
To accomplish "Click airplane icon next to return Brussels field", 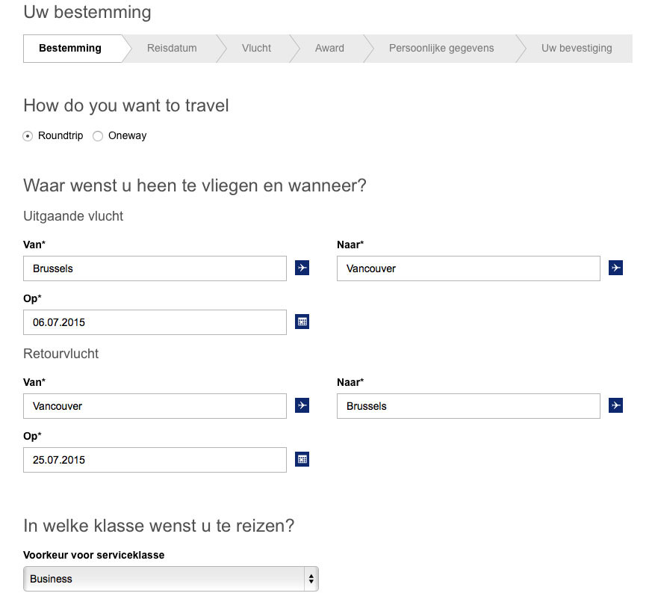I will click(x=615, y=405).
